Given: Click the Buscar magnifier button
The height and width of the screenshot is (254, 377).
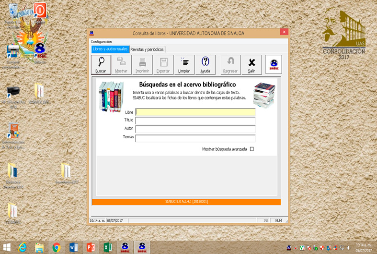Looking at the screenshot, I should coord(101,65).
